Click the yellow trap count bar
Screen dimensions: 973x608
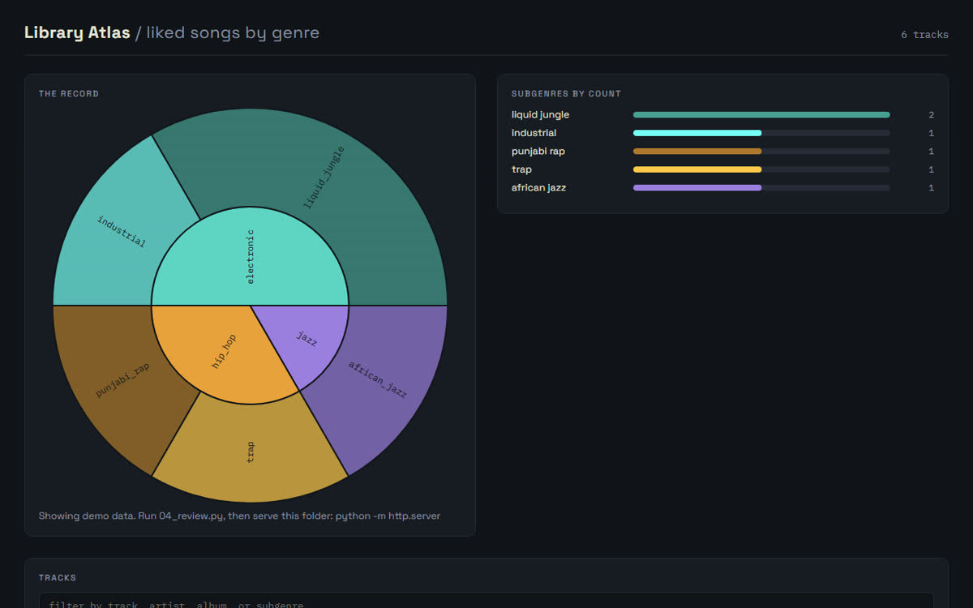click(697, 169)
